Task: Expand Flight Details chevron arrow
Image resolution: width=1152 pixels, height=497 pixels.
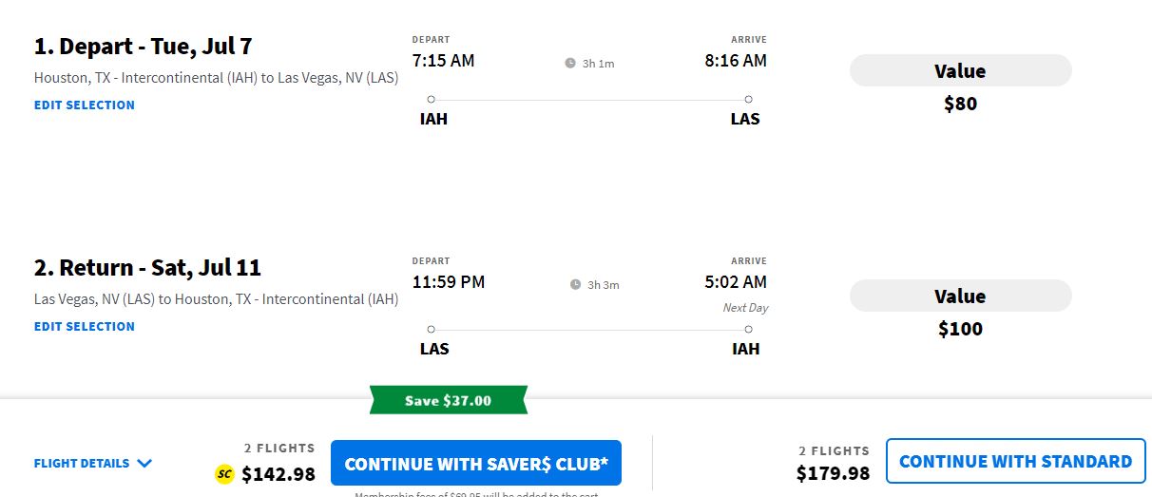Action: click(144, 464)
